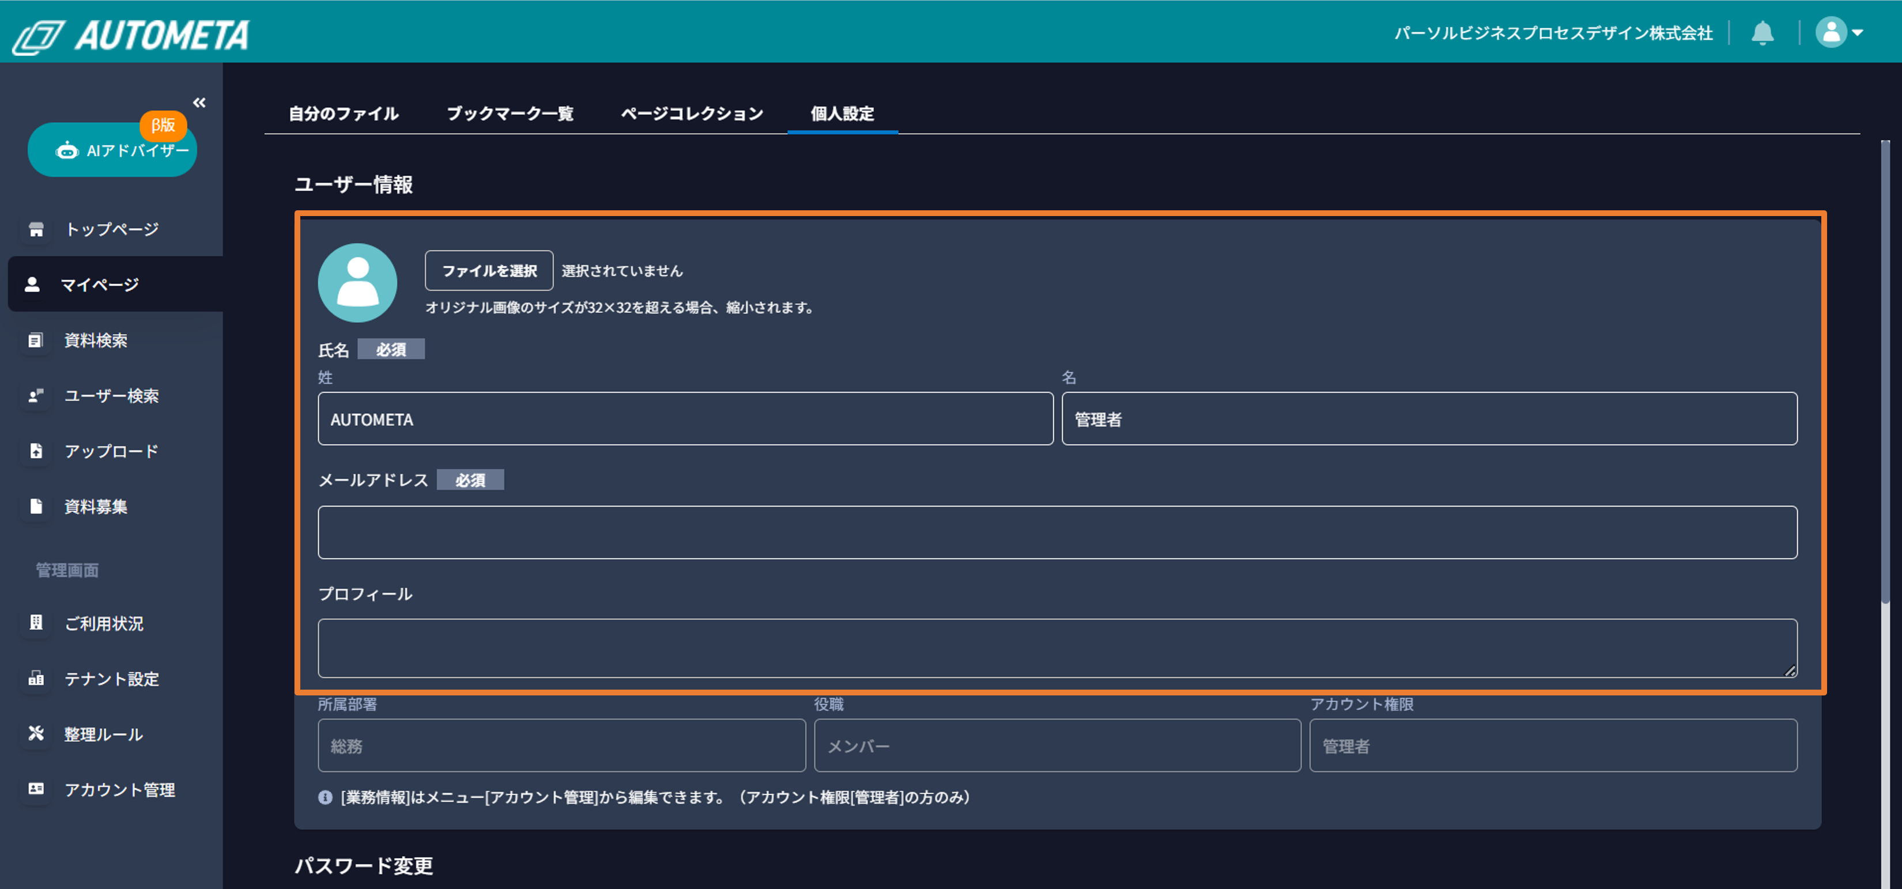Click the 資料募集 page icon
The height and width of the screenshot is (889, 1902).
(x=35, y=506)
